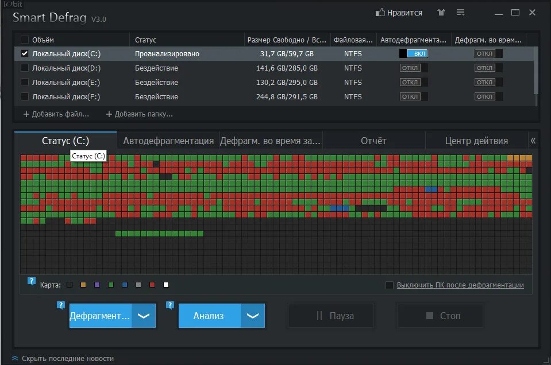551x365 pixels.
Task: Toggle auto defrag ОТКЛ switch for disk E:
Action: point(414,82)
